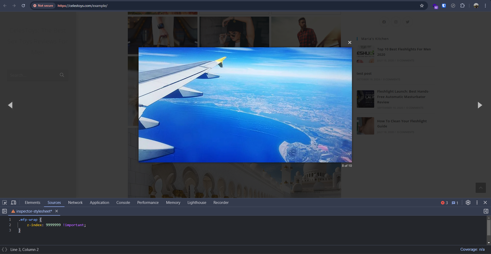Switch to the Network tab
Viewport: 491px width, 254px height.
[x=75, y=203]
